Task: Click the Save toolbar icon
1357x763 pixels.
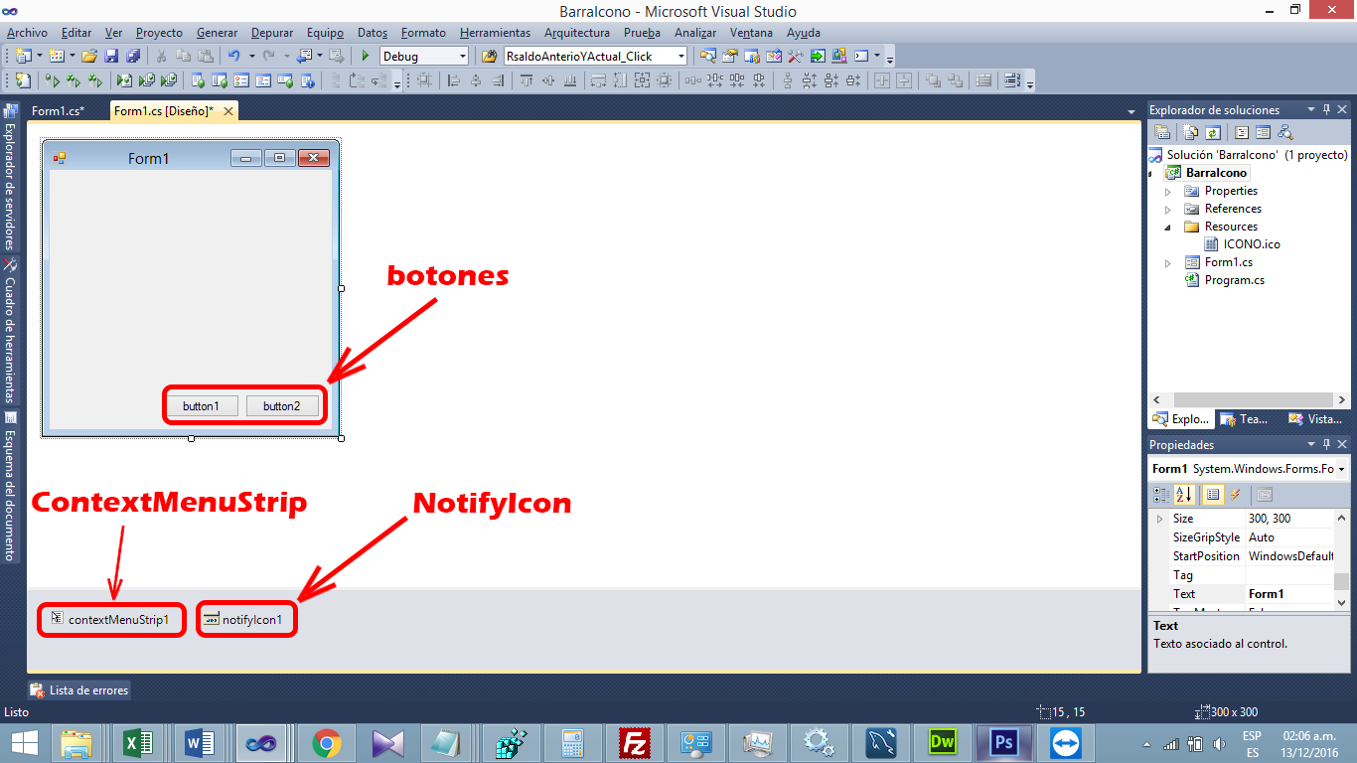Action: coord(112,56)
